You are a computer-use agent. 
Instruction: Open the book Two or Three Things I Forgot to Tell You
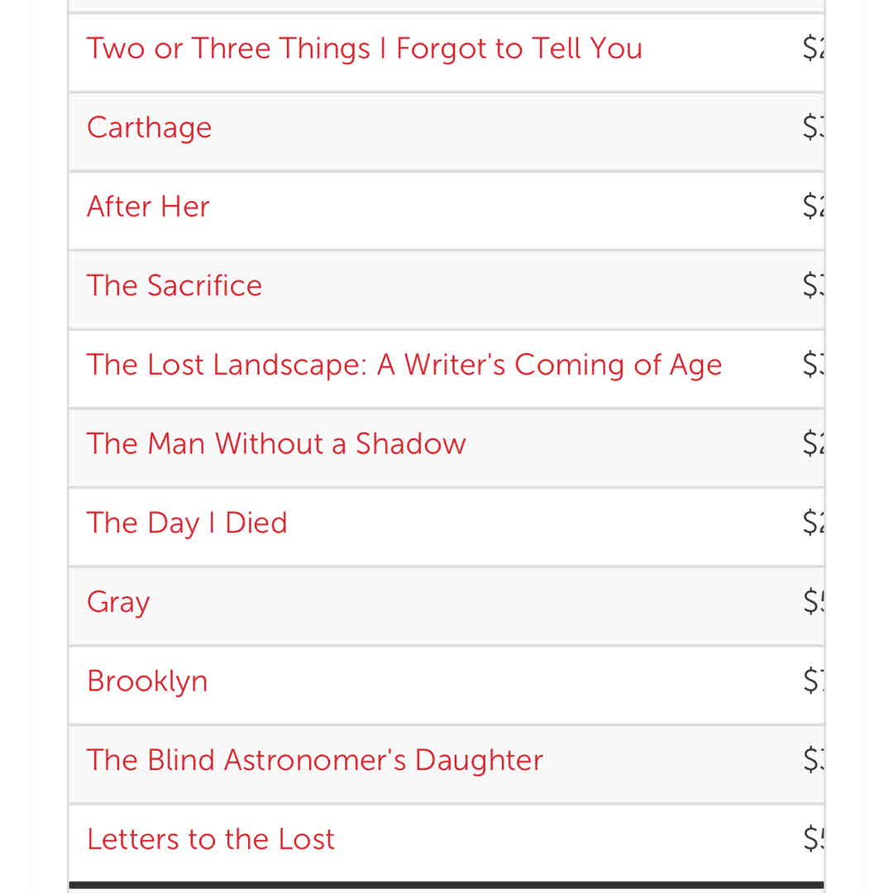pyautogui.click(x=364, y=49)
